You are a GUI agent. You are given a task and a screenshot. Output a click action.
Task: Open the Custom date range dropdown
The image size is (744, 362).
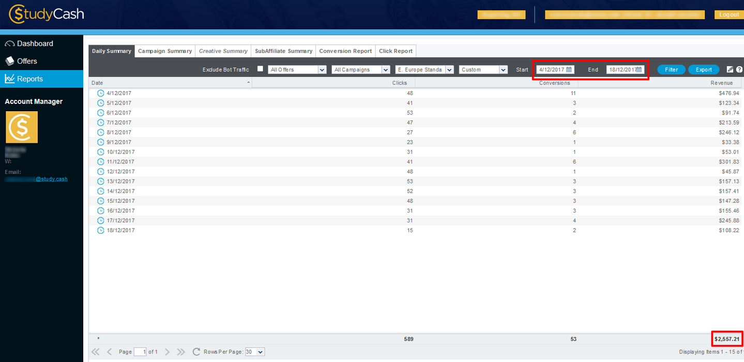[503, 70]
